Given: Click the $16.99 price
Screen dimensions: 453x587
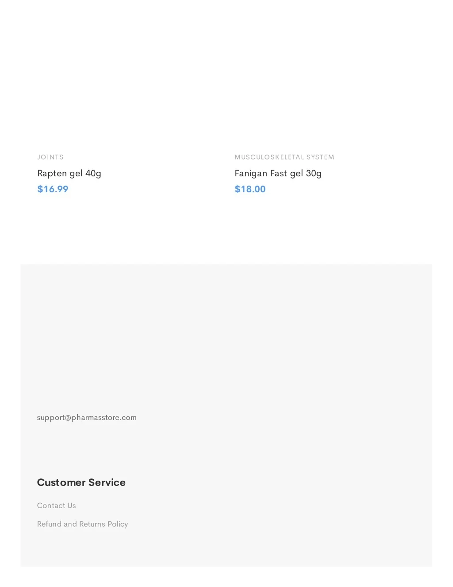Looking at the screenshot, I should click(53, 189).
